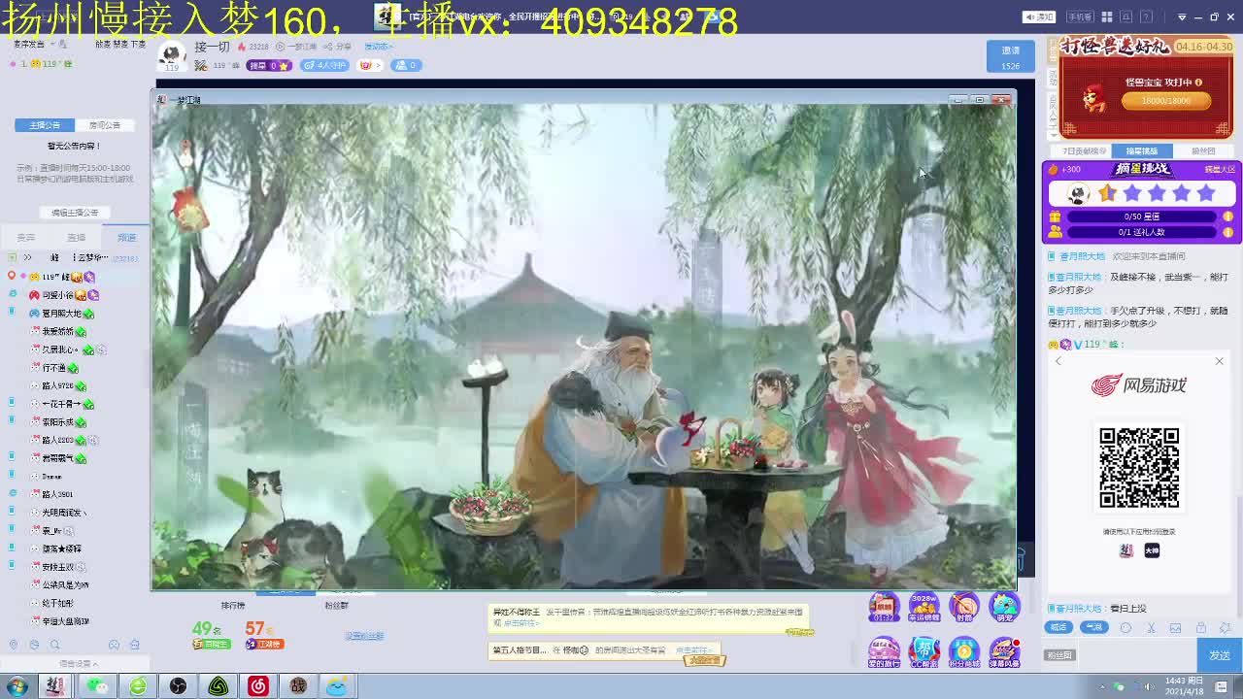
Task: Switch to the 房间公告 tab
Action: (105, 125)
